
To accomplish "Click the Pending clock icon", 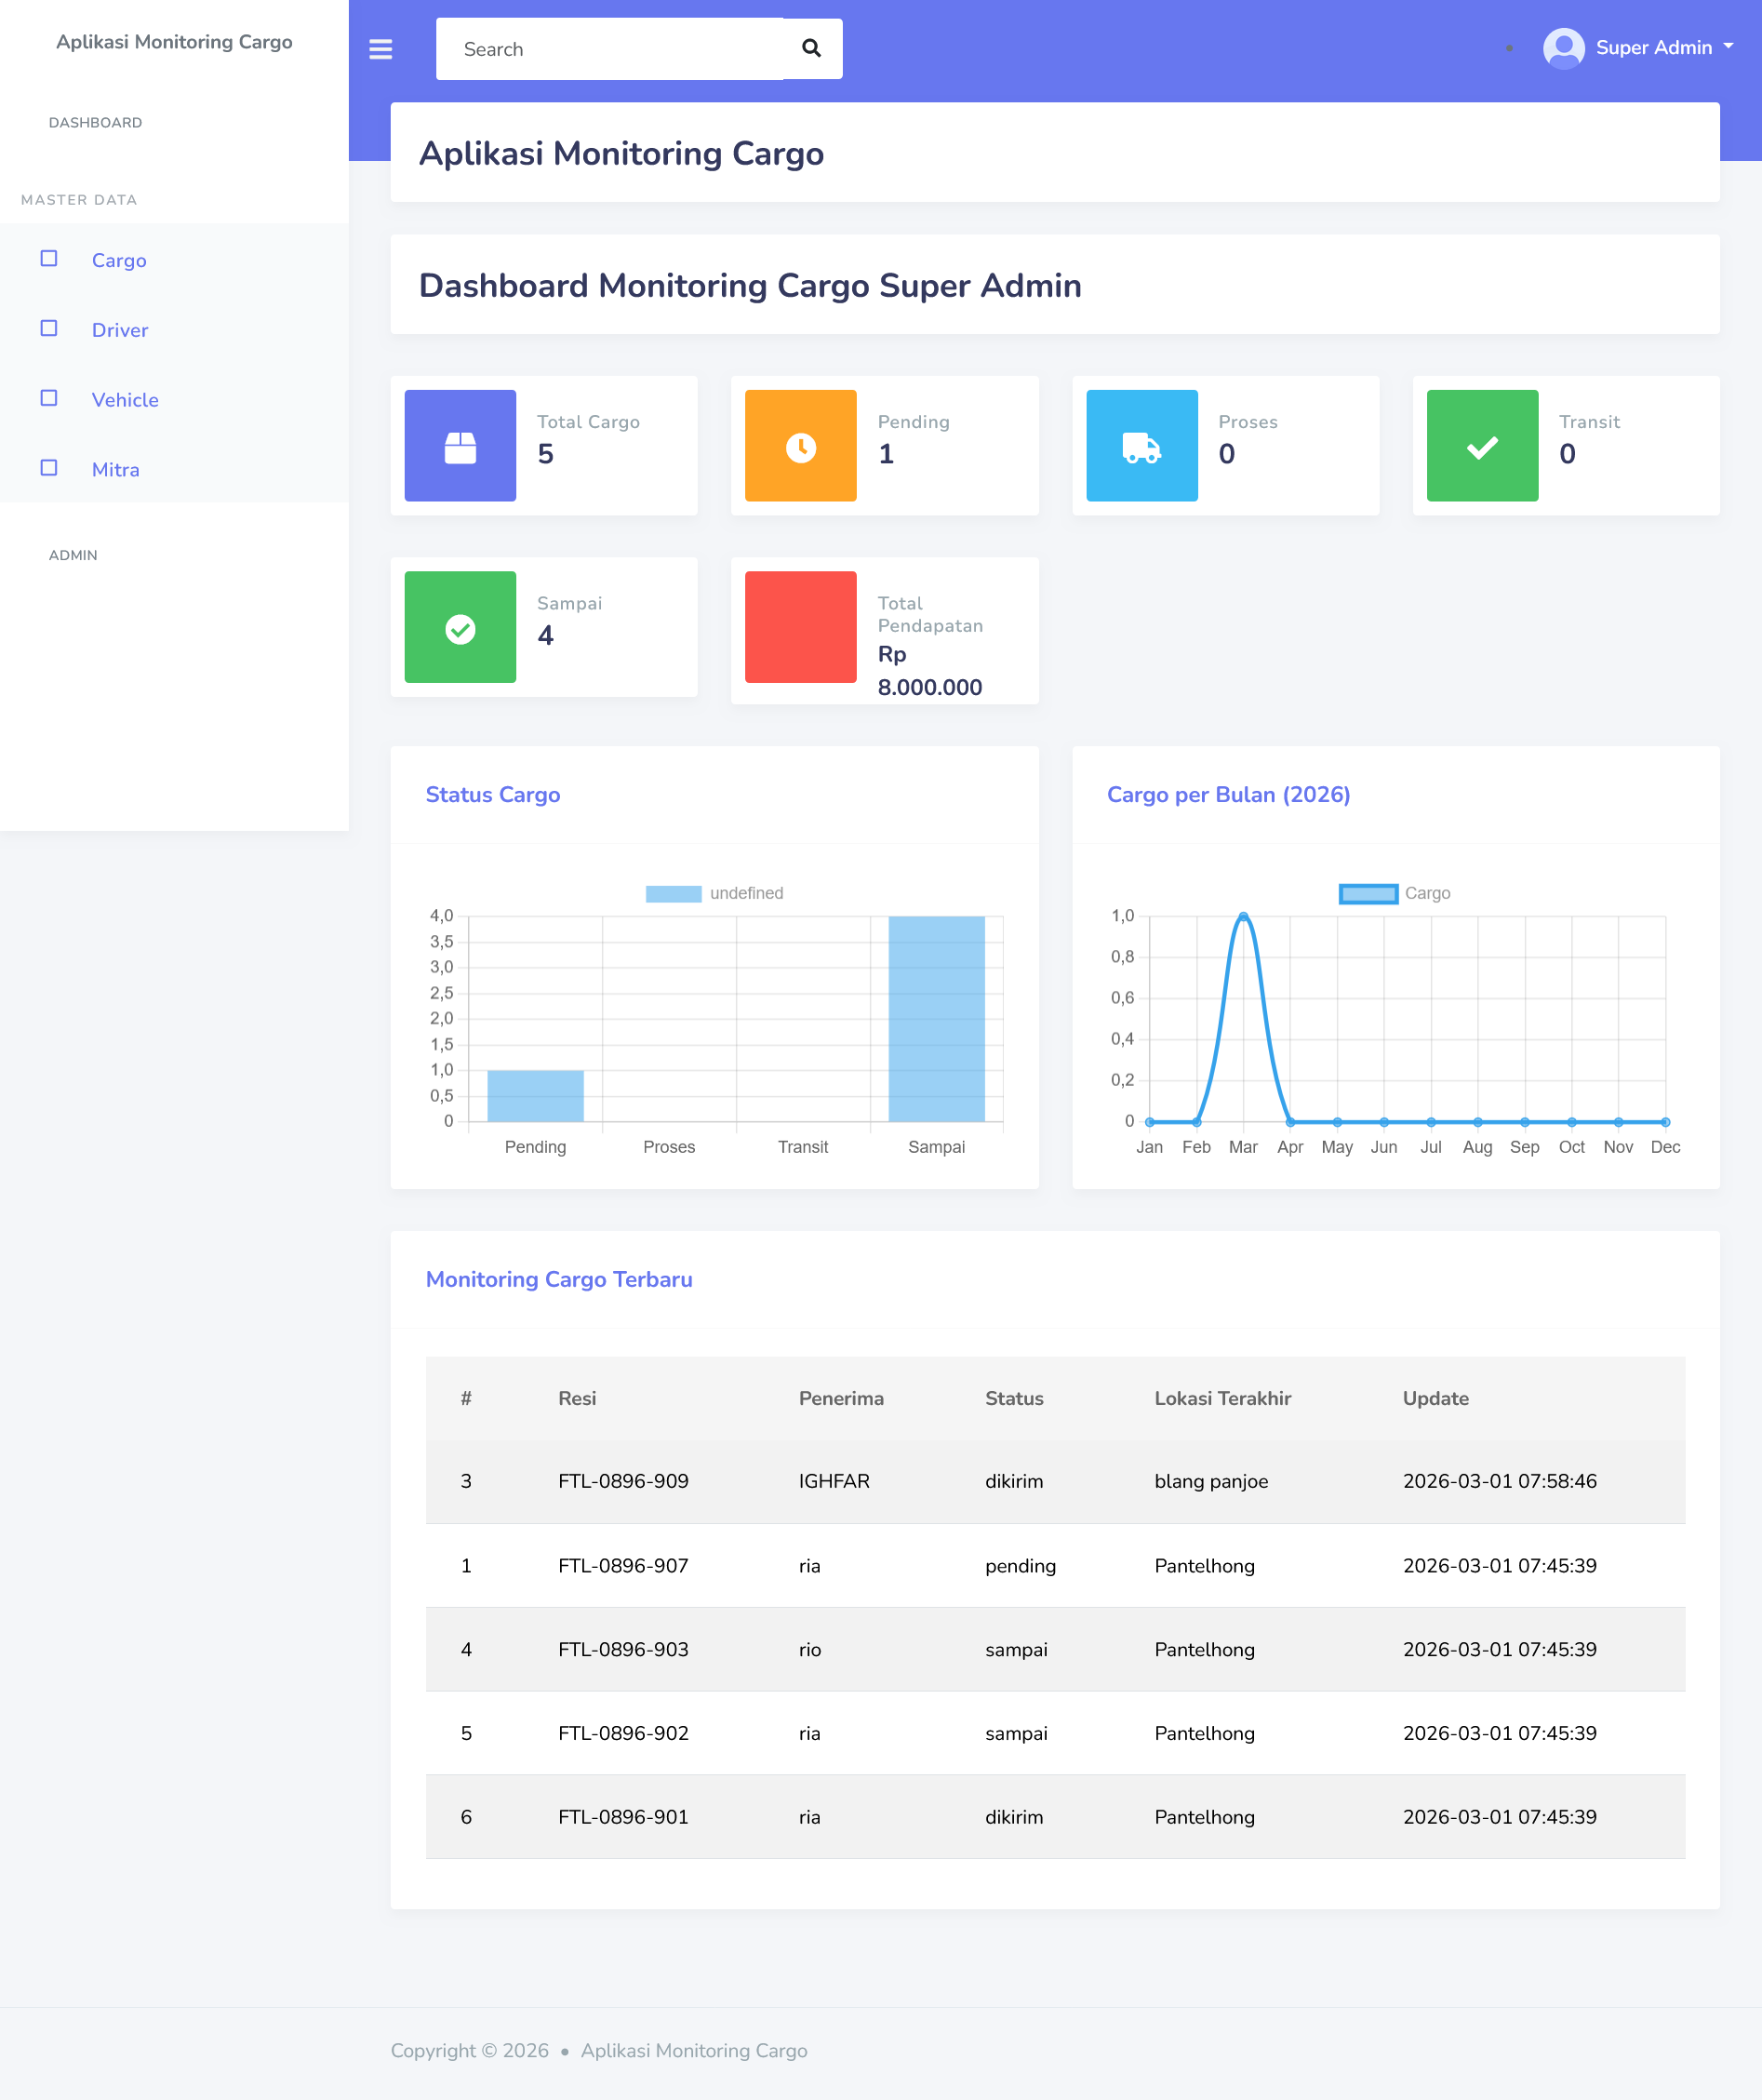I will coord(800,446).
